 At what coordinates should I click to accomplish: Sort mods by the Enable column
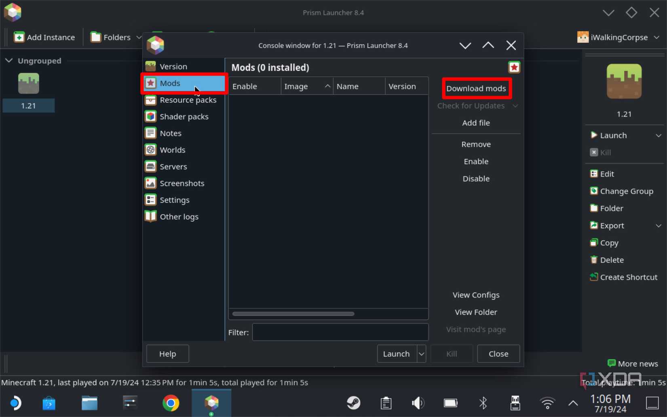255,86
